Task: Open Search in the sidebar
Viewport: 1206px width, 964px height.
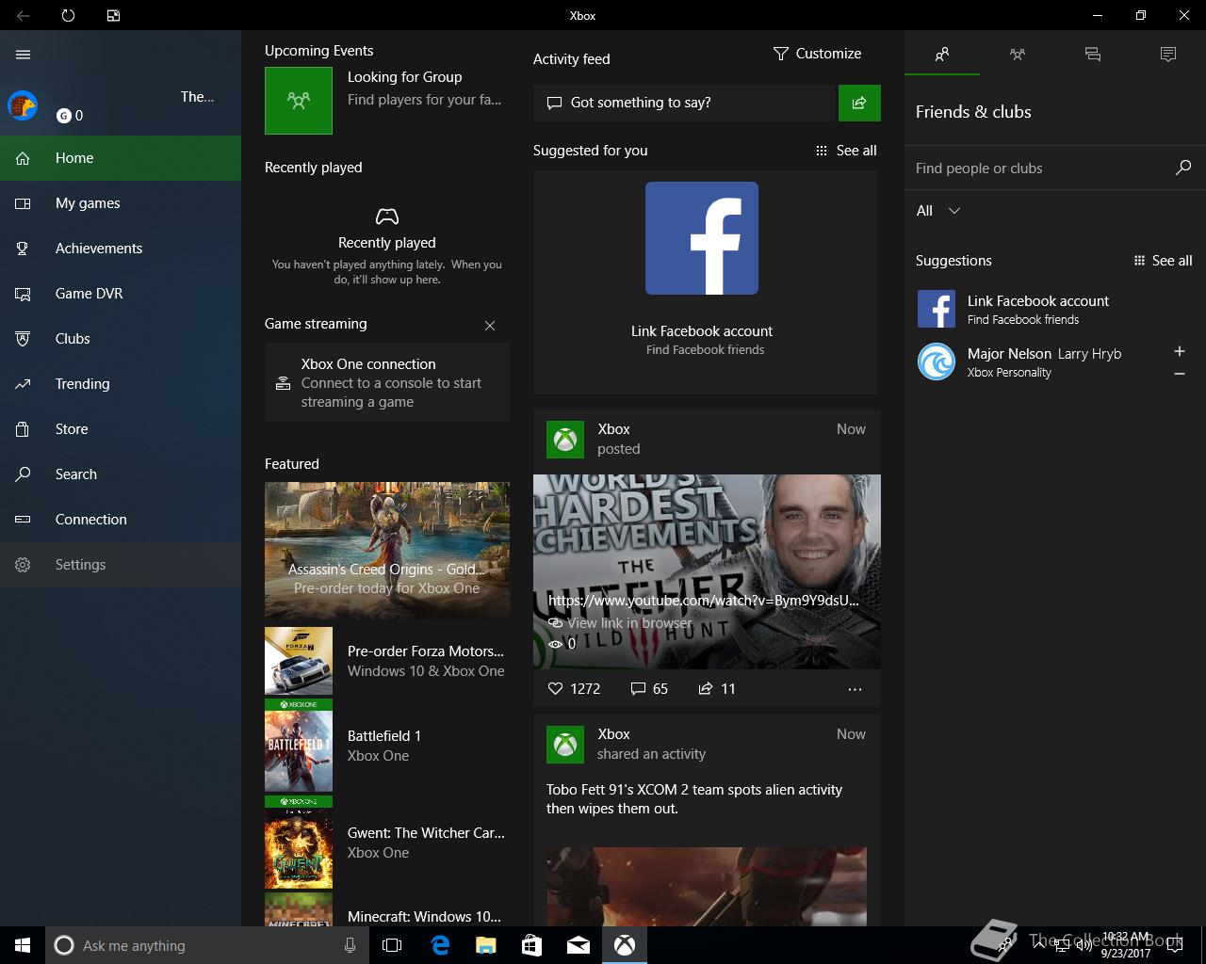Action: [121, 474]
